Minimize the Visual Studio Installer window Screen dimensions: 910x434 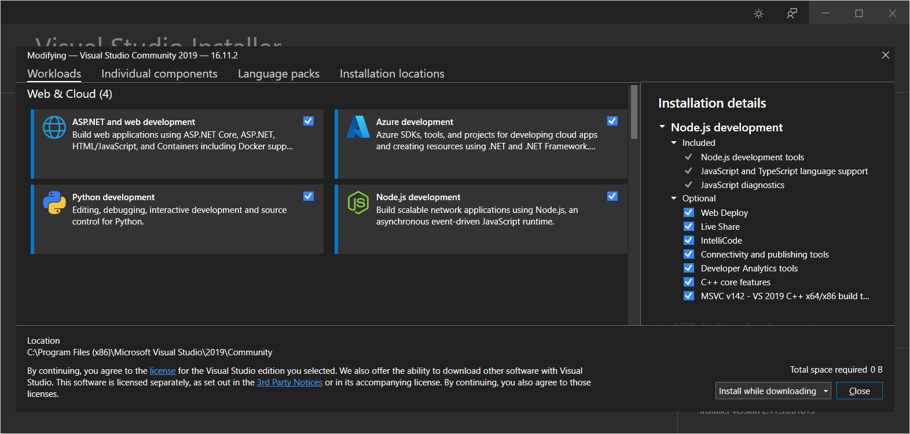[825, 13]
